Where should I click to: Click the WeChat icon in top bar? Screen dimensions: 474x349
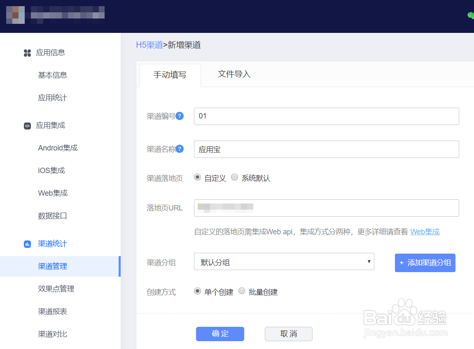(x=470, y=15)
